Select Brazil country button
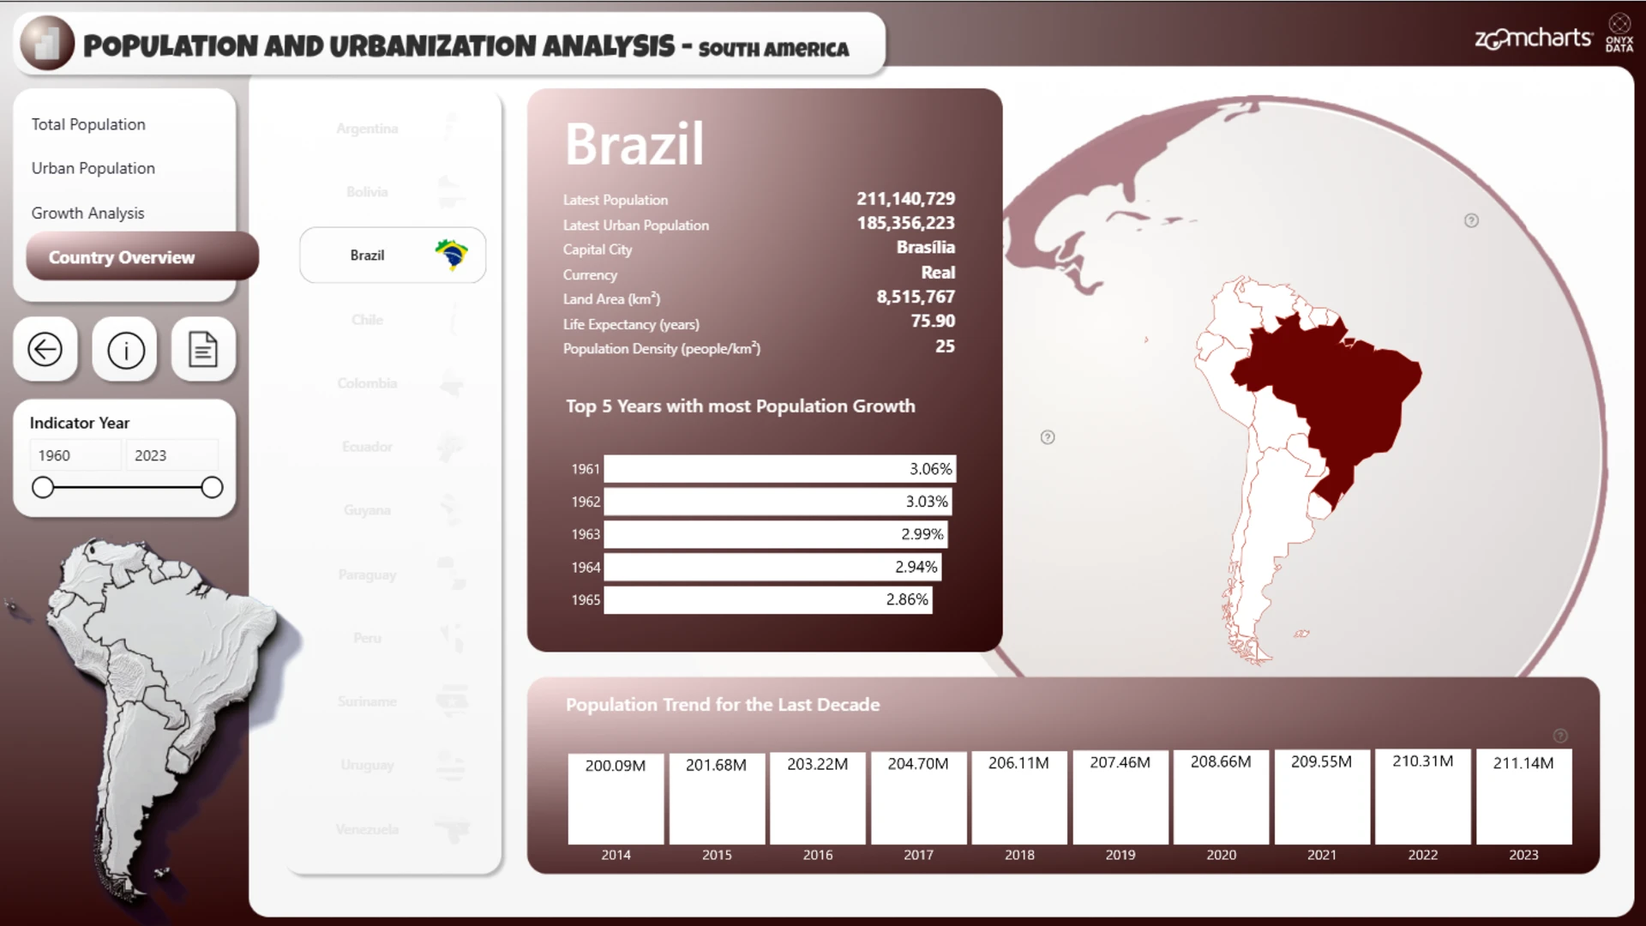Image resolution: width=1646 pixels, height=926 pixels. [393, 256]
